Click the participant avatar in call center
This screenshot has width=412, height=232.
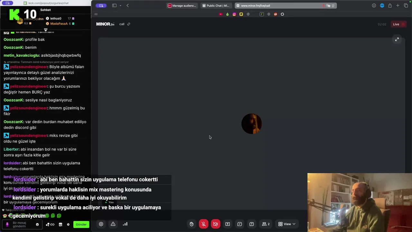click(x=251, y=124)
